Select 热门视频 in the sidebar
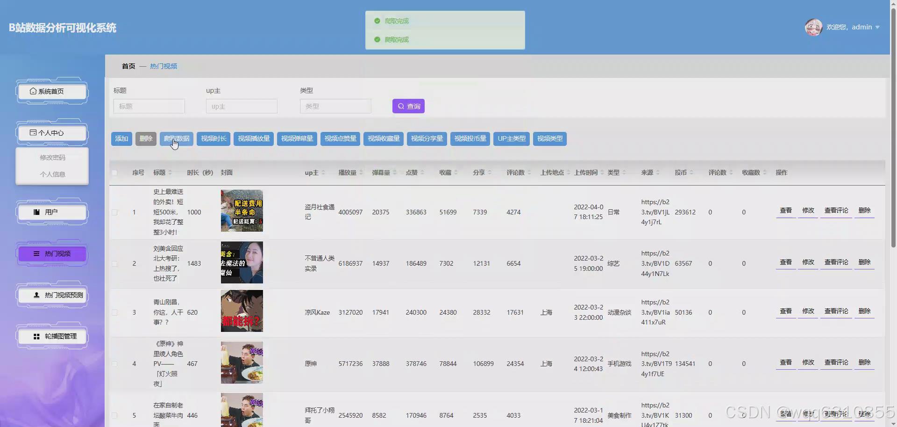Screen dimensions: 897x427 point(52,254)
